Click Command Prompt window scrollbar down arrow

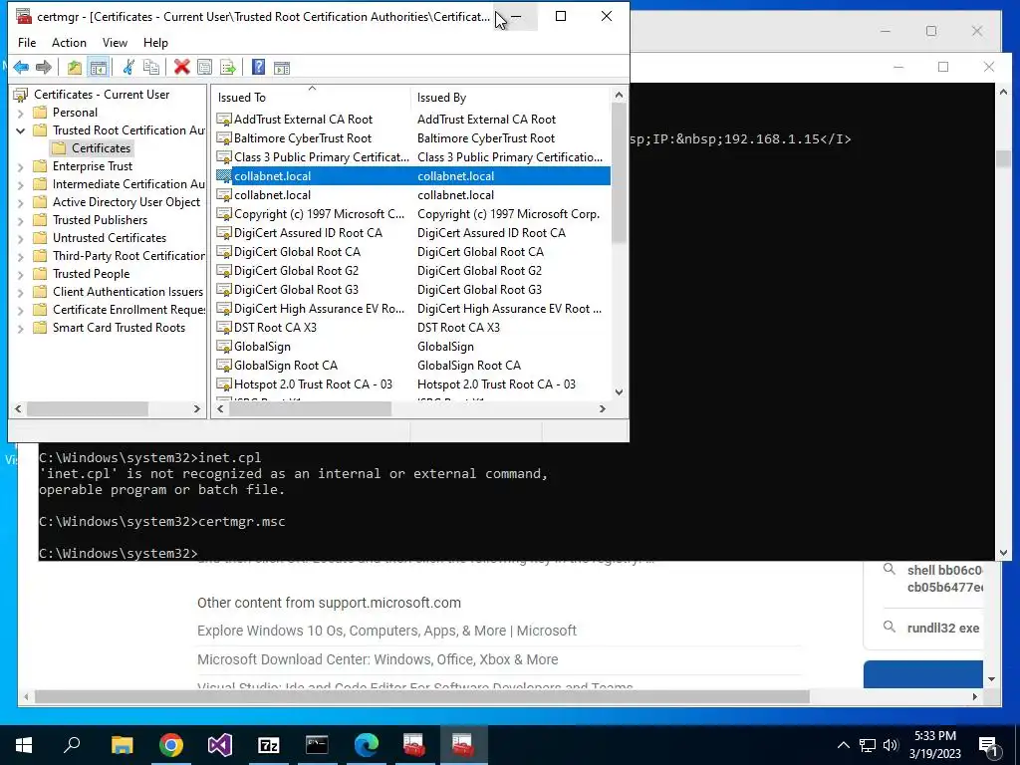point(1003,553)
